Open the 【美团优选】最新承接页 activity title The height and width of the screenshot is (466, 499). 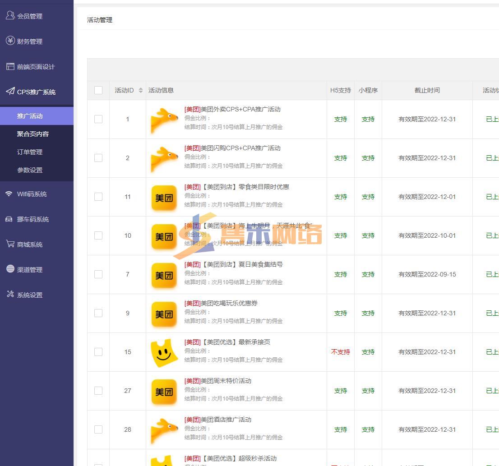(x=227, y=342)
